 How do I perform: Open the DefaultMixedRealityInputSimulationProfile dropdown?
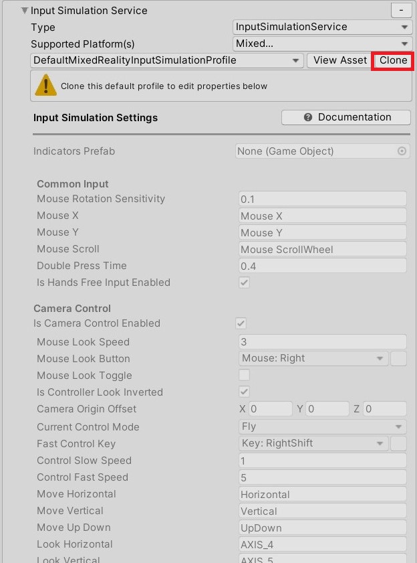coord(166,60)
